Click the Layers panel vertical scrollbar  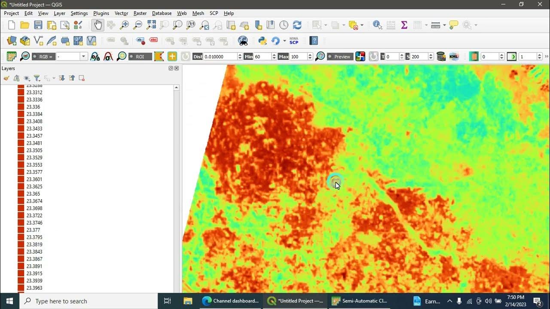tap(176, 189)
